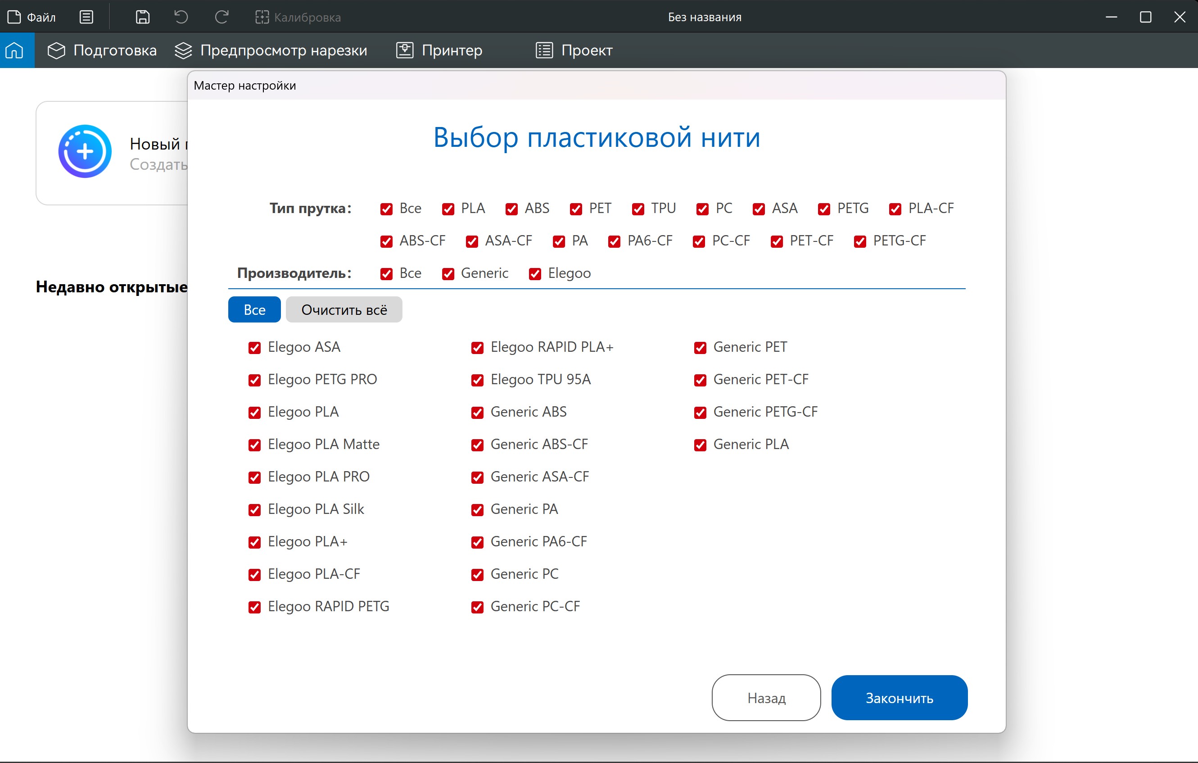Click the Home icon tab

click(15, 50)
